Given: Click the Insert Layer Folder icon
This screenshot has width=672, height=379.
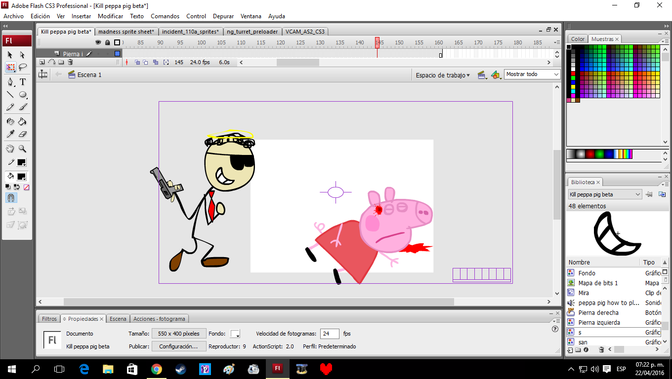Looking at the screenshot, I should click(61, 62).
